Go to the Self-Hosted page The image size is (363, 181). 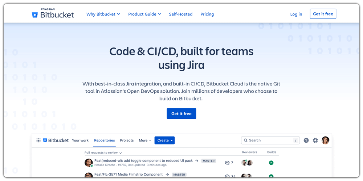click(180, 14)
